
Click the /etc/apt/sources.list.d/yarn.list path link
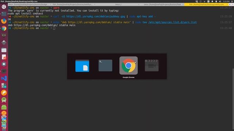[172, 22]
